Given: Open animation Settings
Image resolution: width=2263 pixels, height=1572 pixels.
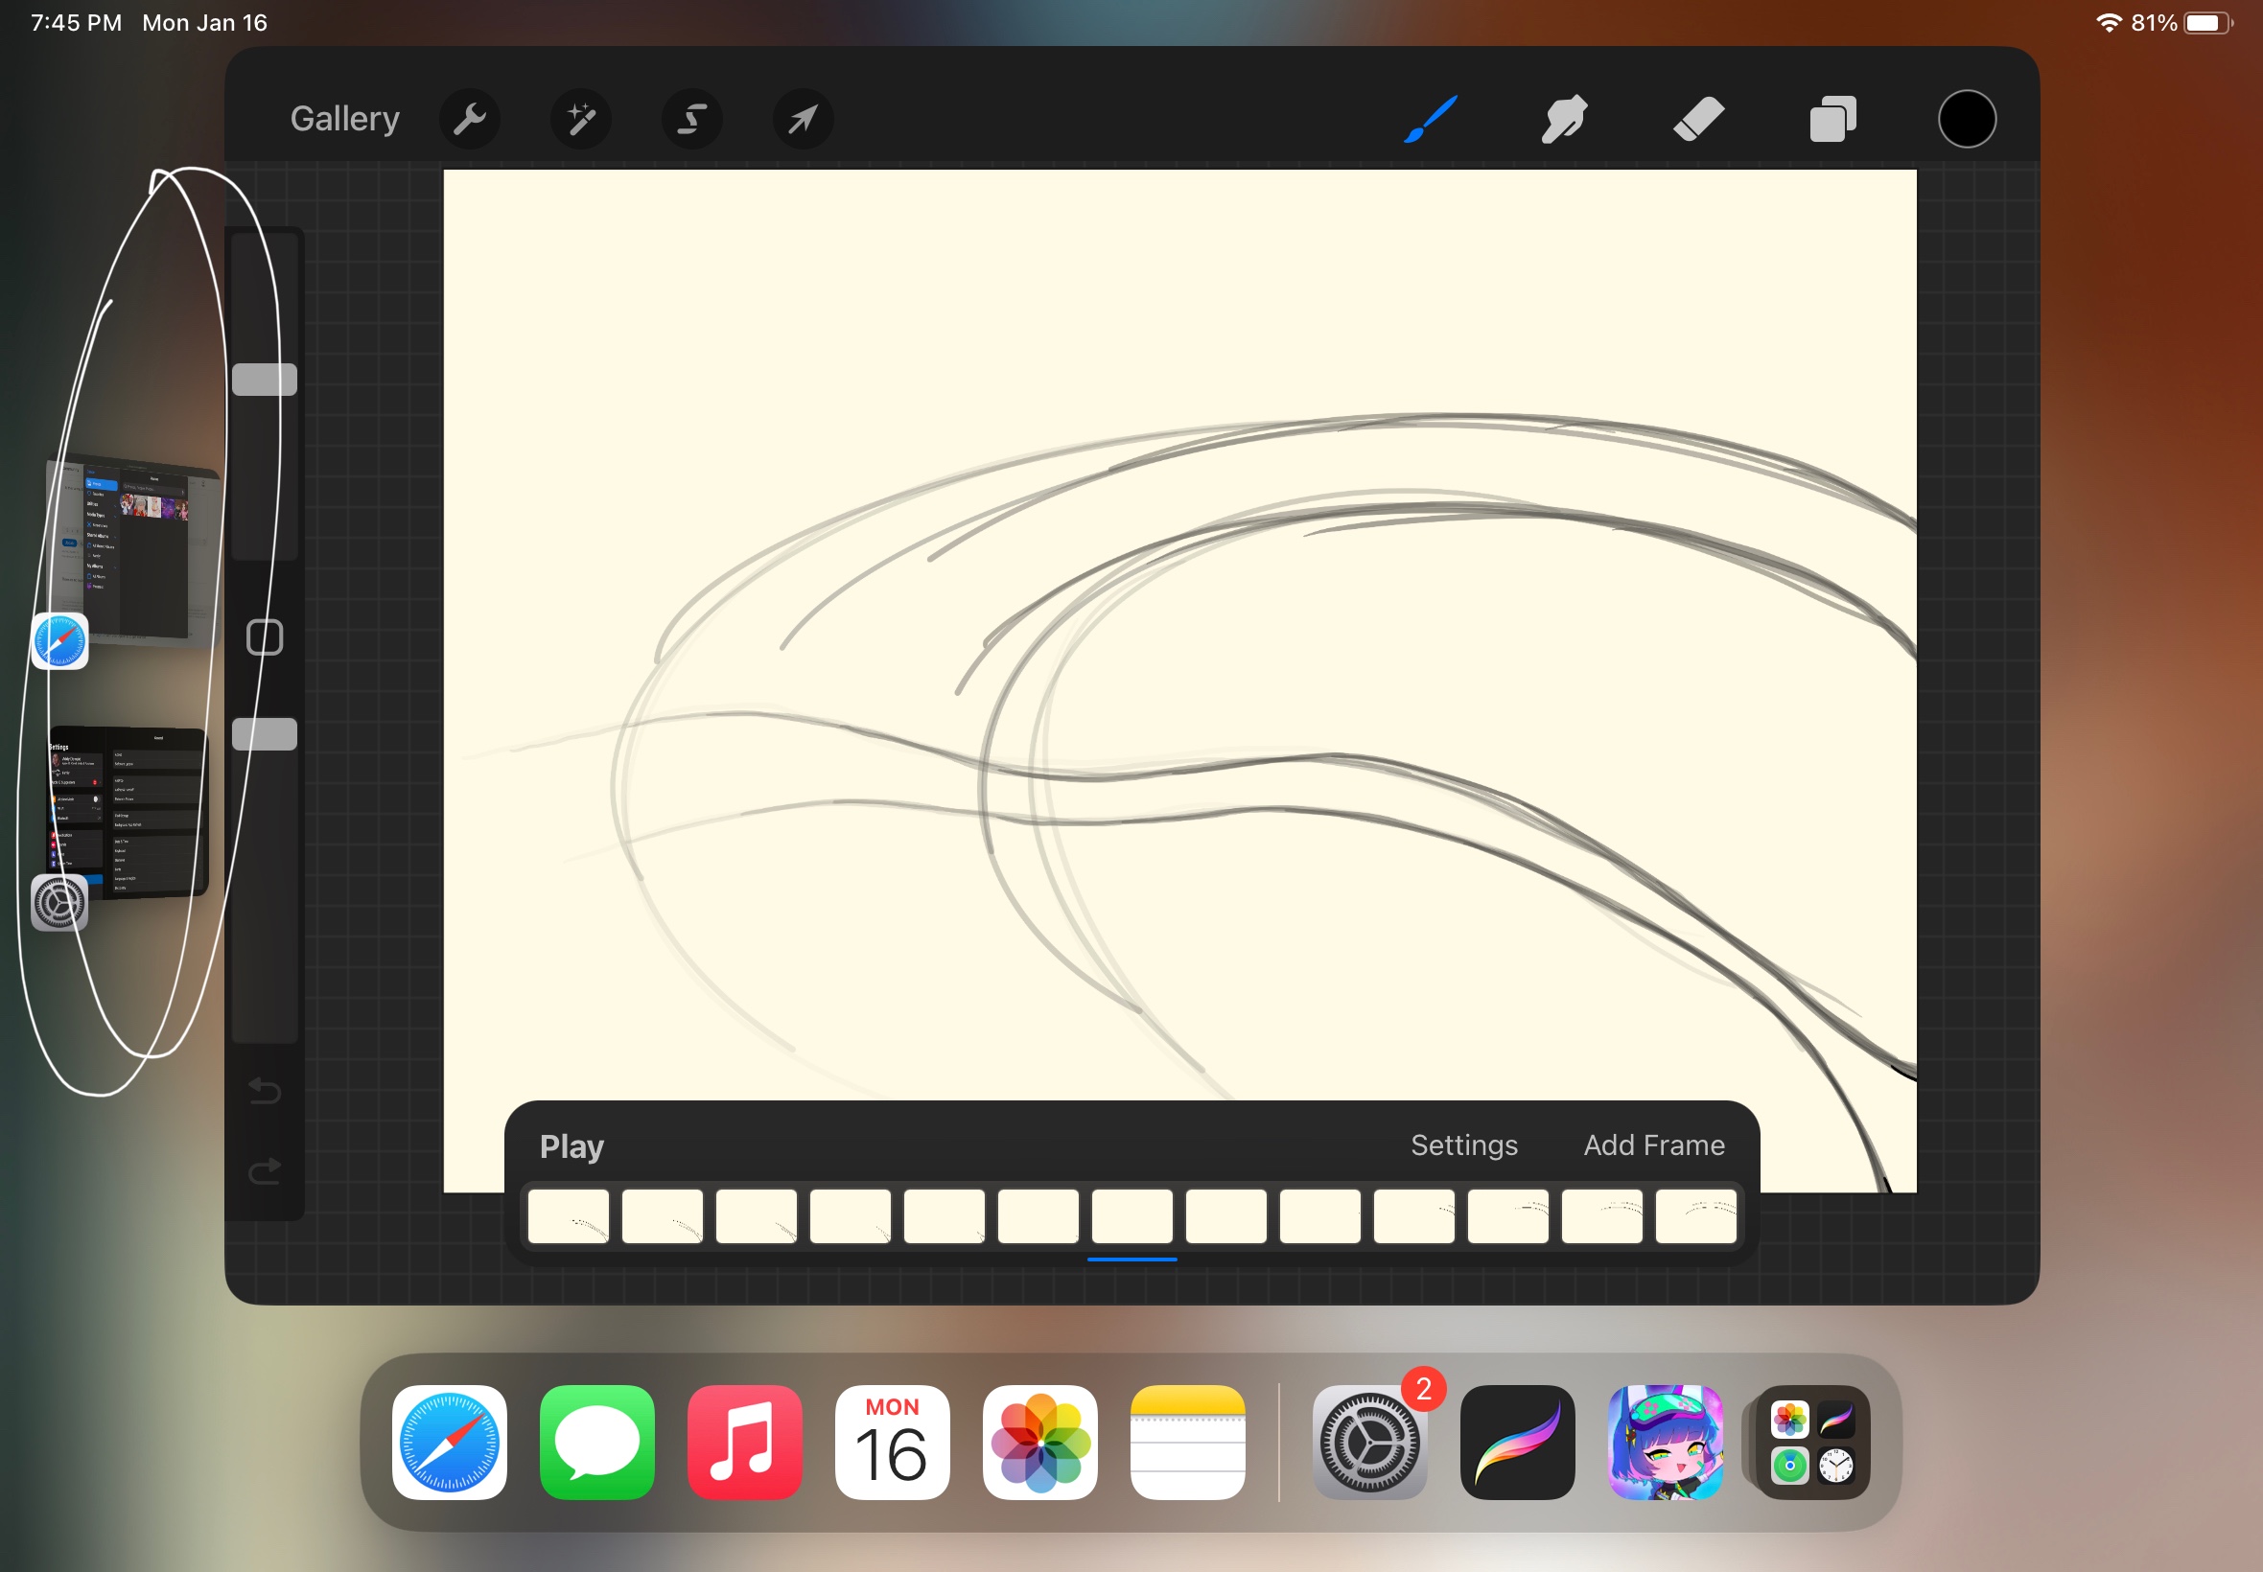Looking at the screenshot, I should tap(1463, 1144).
